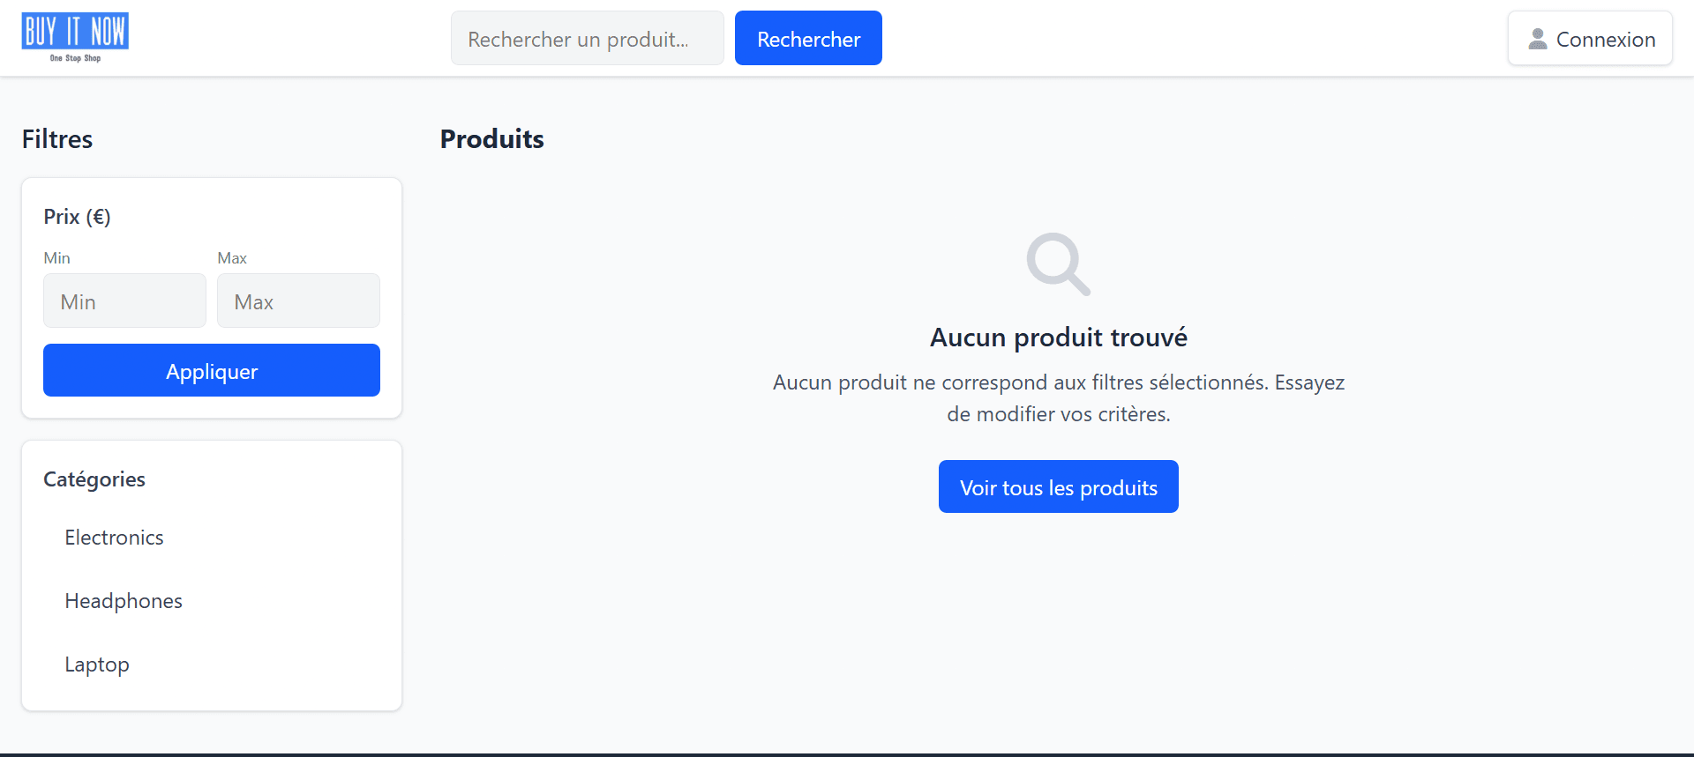Click the Buy It Now logo
This screenshot has width=1694, height=757.
point(75,37)
